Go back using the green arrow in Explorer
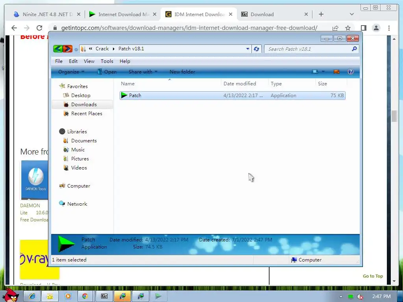This screenshot has height=302, width=403. click(58, 48)
